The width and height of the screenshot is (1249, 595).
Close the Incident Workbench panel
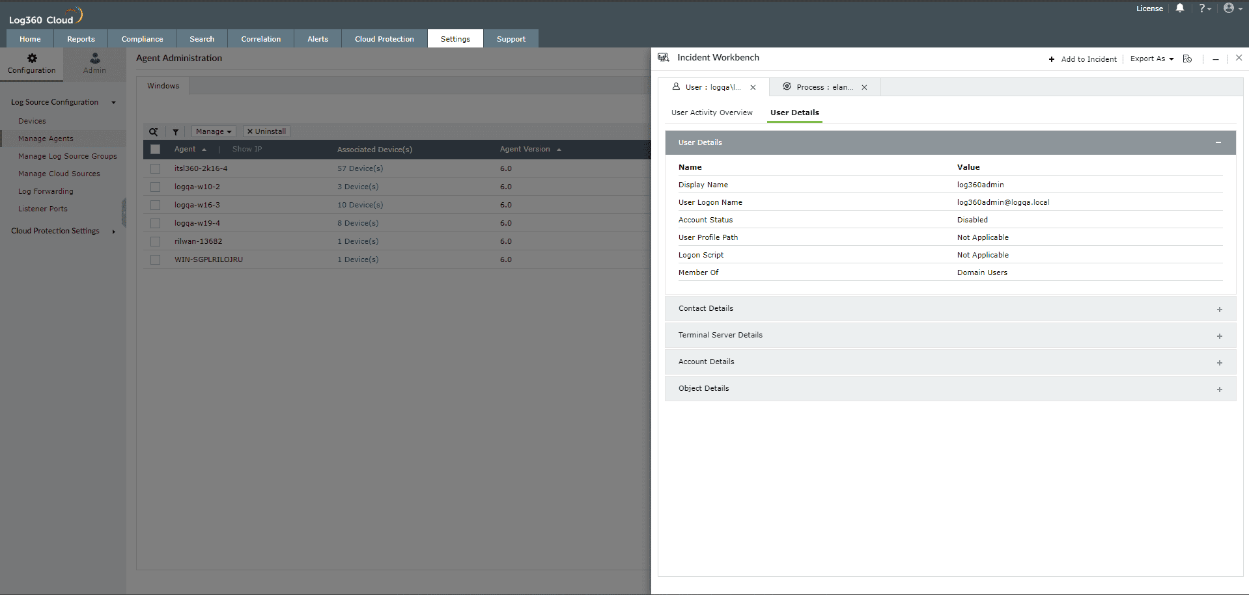[1239, 58]
